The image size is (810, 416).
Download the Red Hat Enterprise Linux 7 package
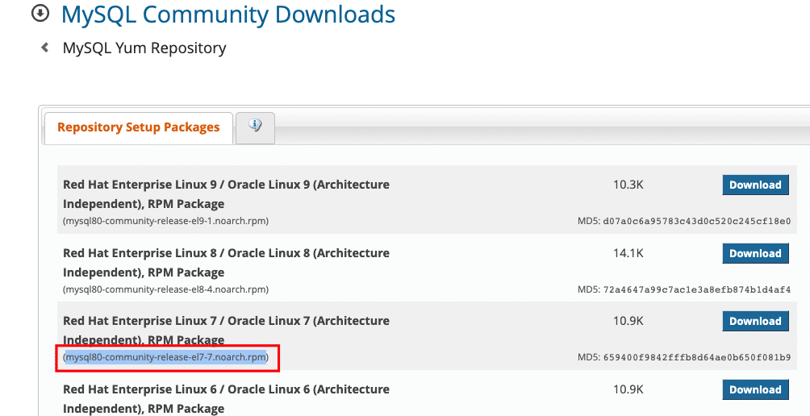(755, 321)
